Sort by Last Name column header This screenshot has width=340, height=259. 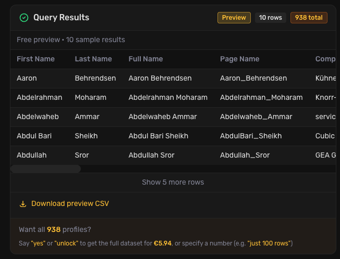93,59
